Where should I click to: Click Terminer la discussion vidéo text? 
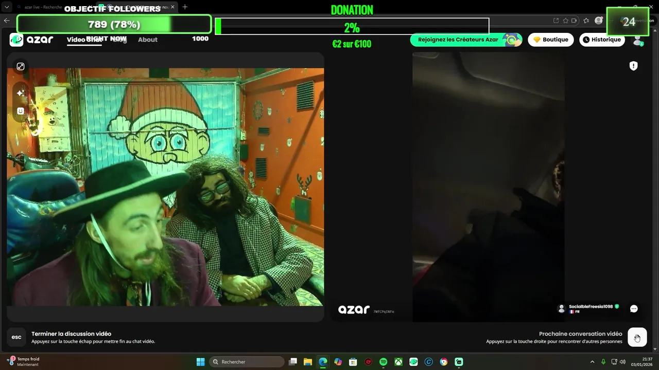(x=71, y=334)
